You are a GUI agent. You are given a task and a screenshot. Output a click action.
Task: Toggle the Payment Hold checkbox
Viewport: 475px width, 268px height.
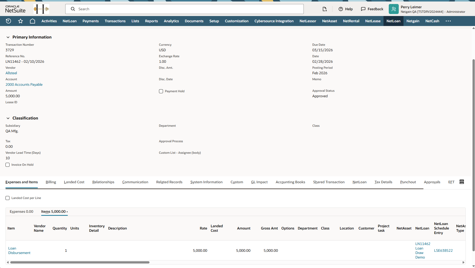161,91
